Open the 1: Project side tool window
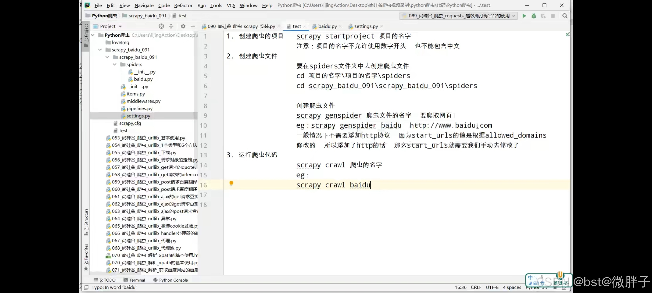652x293 pixels. click(x=86, y=36)
